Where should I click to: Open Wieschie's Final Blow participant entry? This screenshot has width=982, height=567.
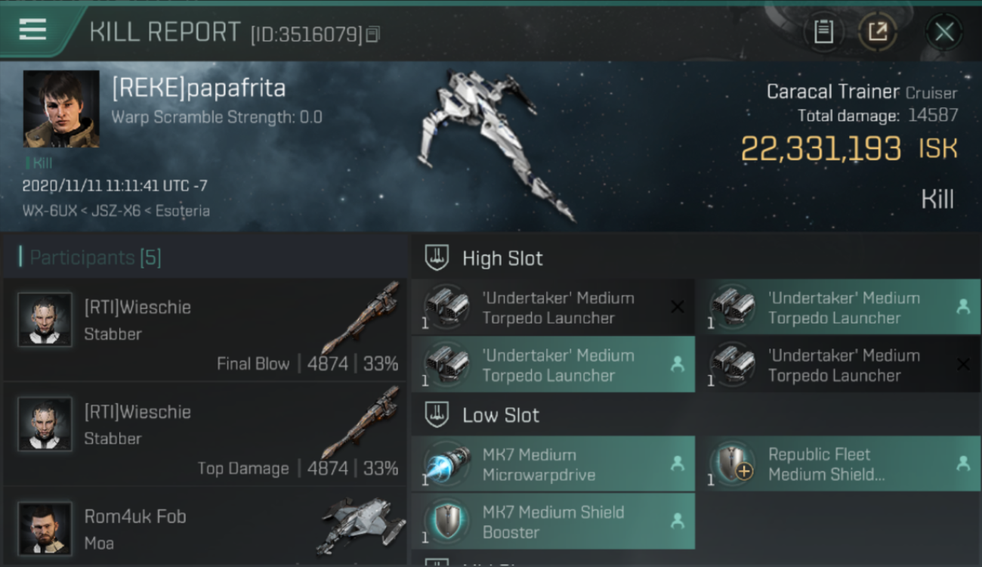(205, 330)
